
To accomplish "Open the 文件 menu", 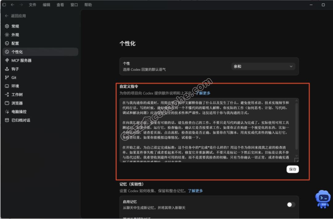I will pyautogui.click(x=32, y=5).
